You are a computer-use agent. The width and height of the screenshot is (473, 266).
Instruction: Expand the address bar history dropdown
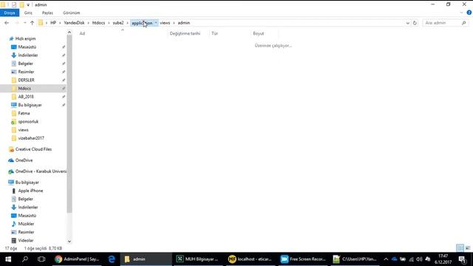tap(408, 23)
